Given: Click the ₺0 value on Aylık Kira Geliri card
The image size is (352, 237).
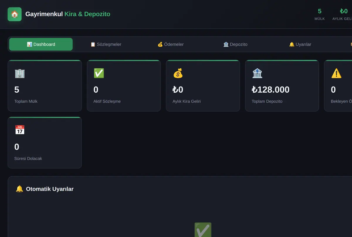Looking at the screenshot, I should click(x=178, y=89).
